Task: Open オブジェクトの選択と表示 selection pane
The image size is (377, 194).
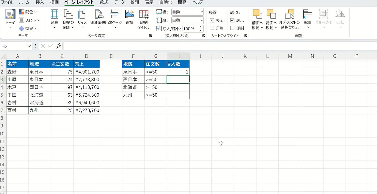Action: click(x=290, y=19)
